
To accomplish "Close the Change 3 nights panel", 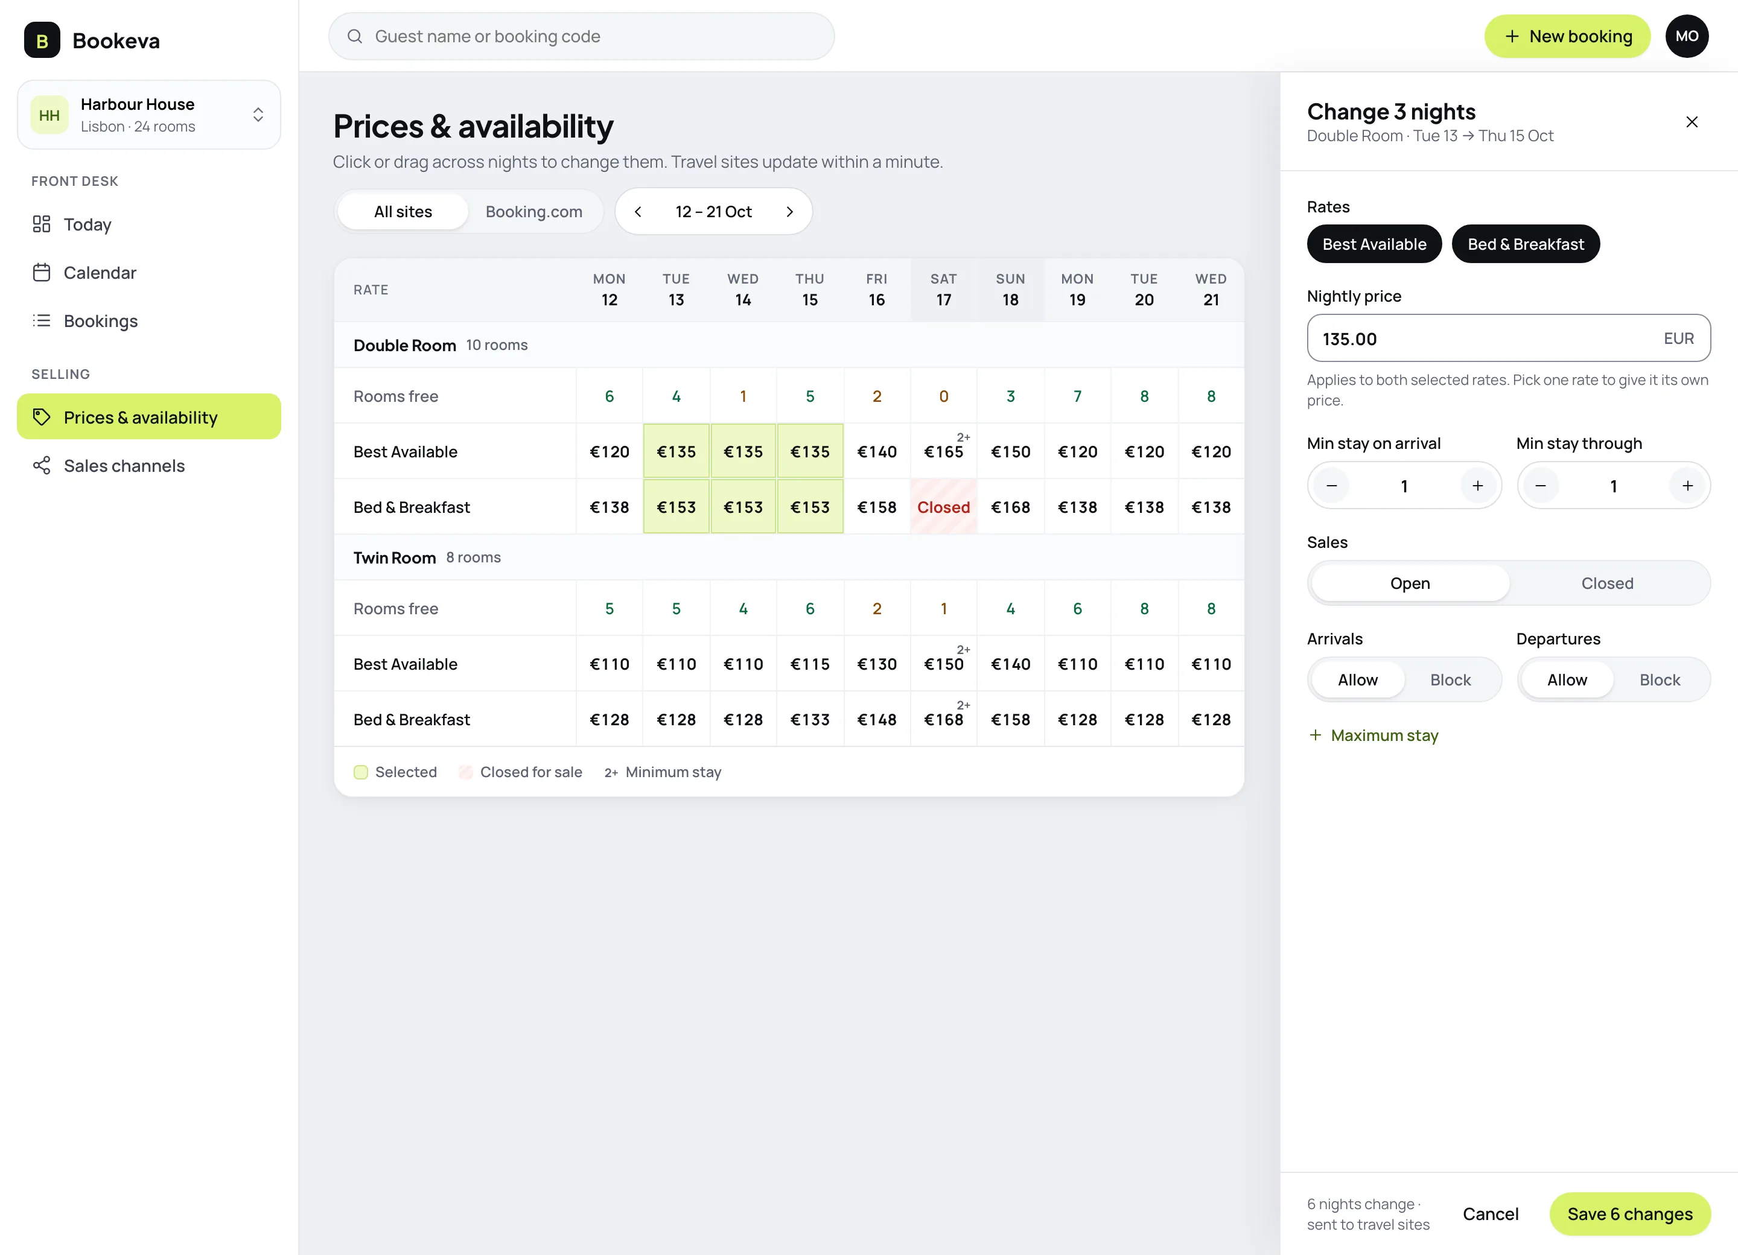I will 1692,122.
